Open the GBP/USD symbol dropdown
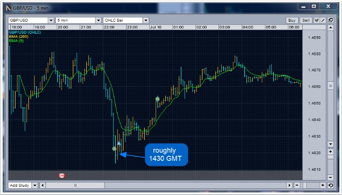342x195 pixels. pyautogui.click(x=51, y=20)
